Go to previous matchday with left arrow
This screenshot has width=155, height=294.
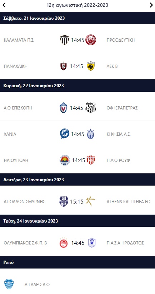coord(4,5)
